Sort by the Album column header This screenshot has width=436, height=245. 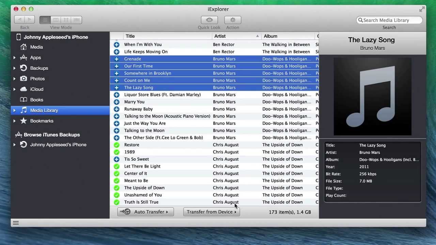point(288,36)
